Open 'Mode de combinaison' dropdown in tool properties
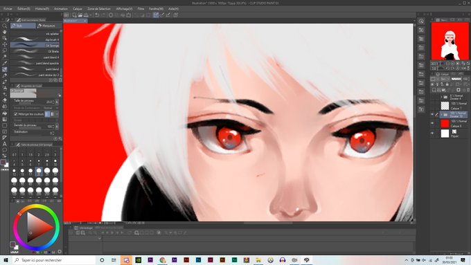471x265 pixels. tap(48, 108)
